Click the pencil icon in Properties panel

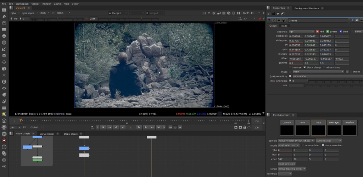coord(282,14)
